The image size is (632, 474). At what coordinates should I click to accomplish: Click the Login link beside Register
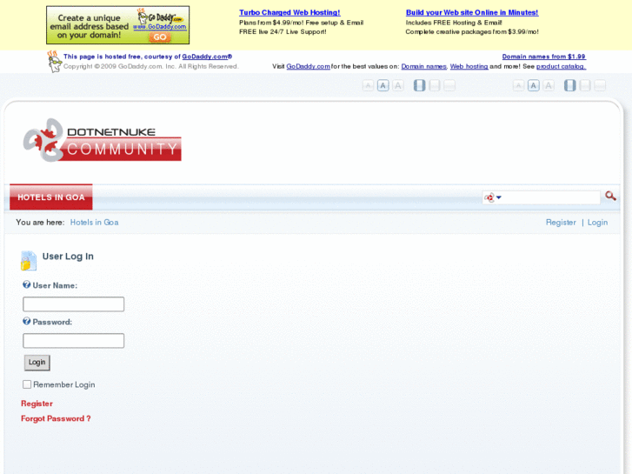point(597,223)
